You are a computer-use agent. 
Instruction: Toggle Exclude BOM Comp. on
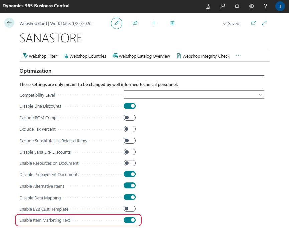130,118
